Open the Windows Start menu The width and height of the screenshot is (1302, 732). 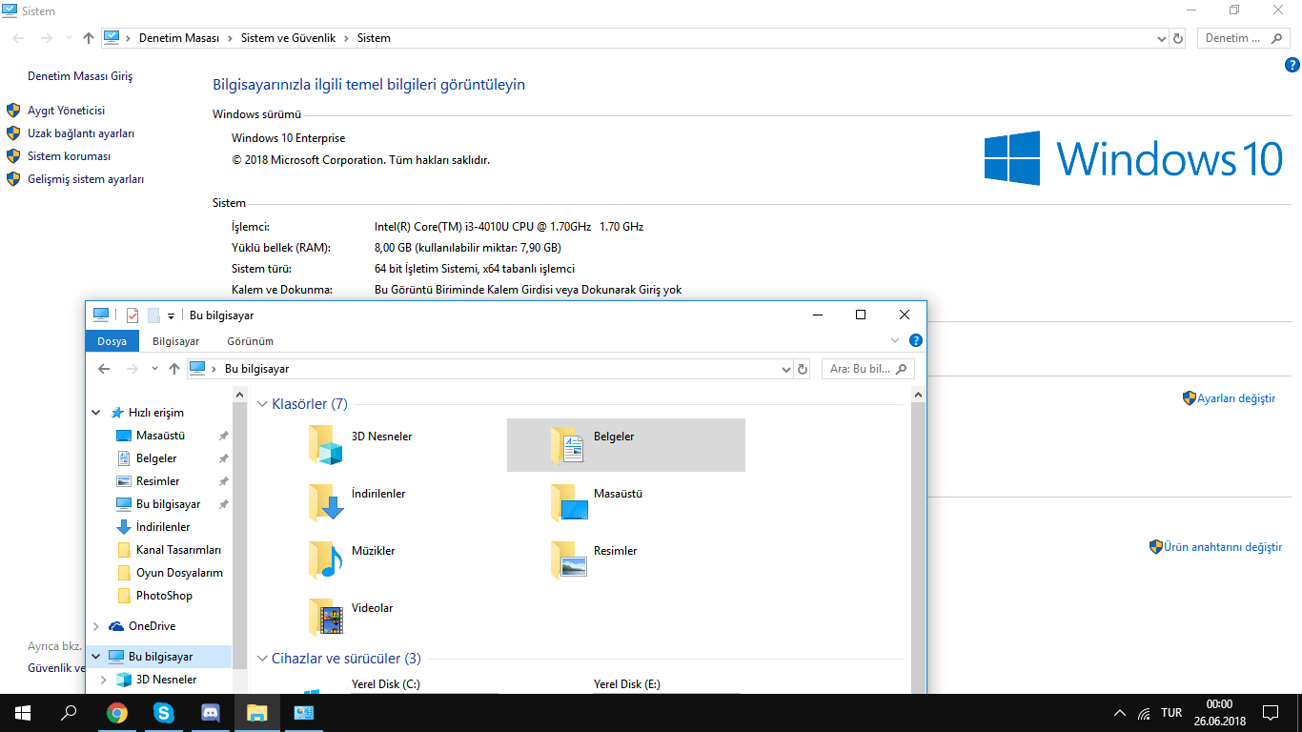tap(23, 712)
